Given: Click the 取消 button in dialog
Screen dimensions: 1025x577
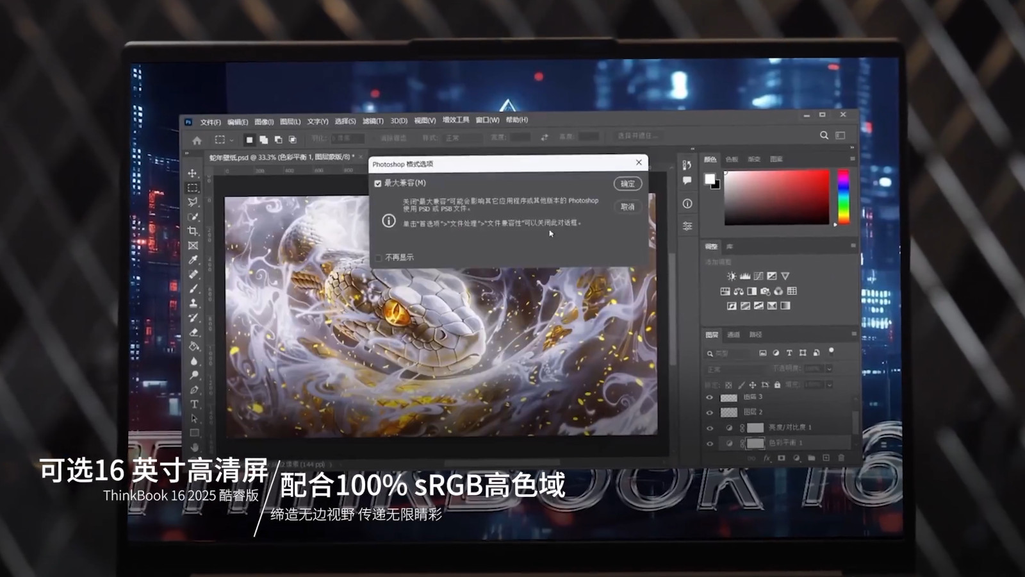Looking at the screenshot, I should [x=628, y=206].
